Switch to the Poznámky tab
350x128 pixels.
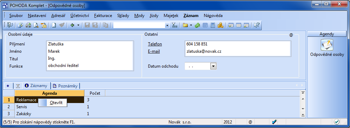point(65,86)
